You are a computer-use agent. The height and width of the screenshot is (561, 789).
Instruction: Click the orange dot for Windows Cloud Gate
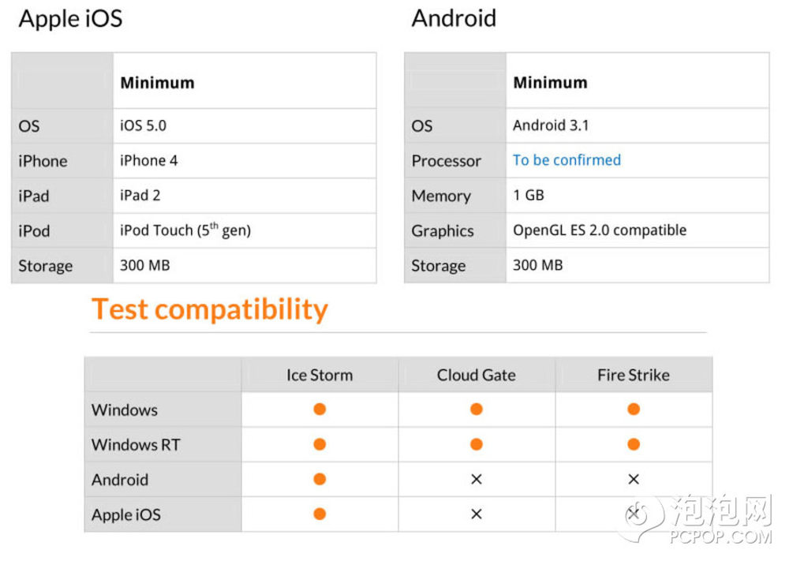point(477,409)
